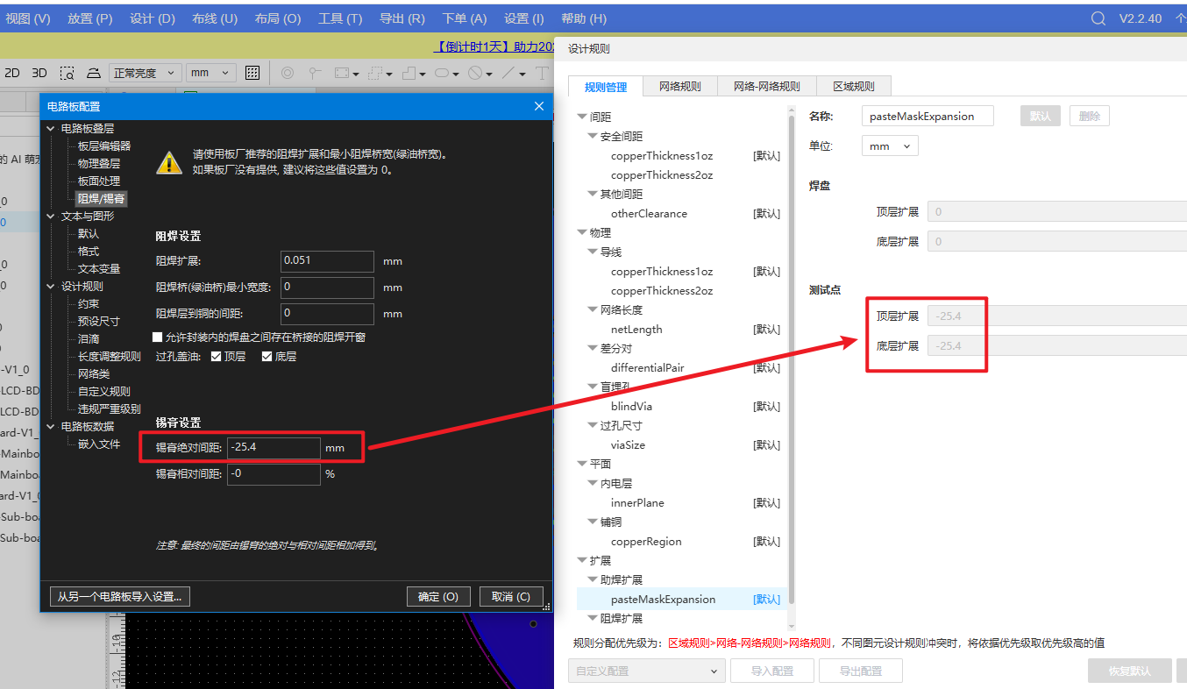This screenshot has width=1187, height=689.
Task: Toggle the 顶层 via tenting checkbox
Action: [x=216, y=357]
